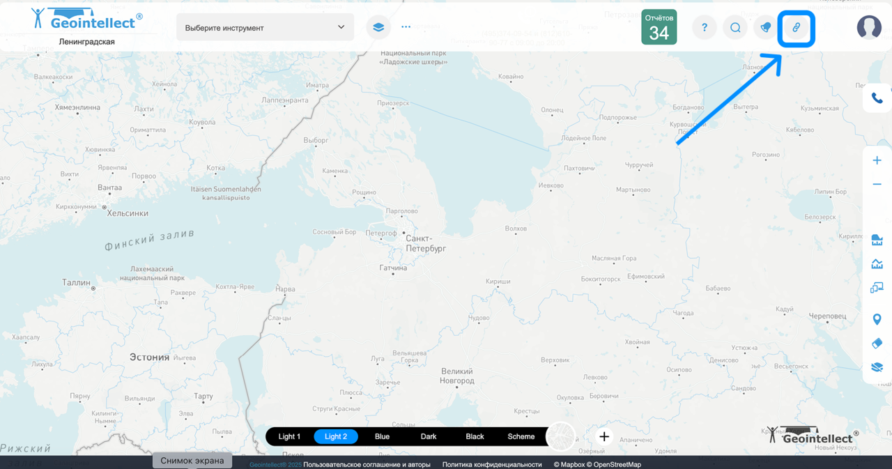Select the location pin tool
Screen dimensions: 892x469
coord(877,319)
